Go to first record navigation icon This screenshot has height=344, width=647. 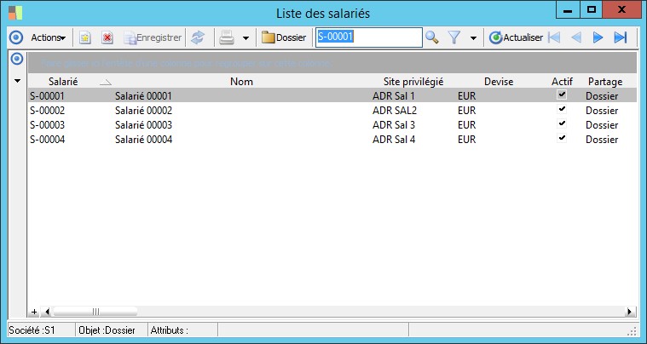click(x=554, y=38)
